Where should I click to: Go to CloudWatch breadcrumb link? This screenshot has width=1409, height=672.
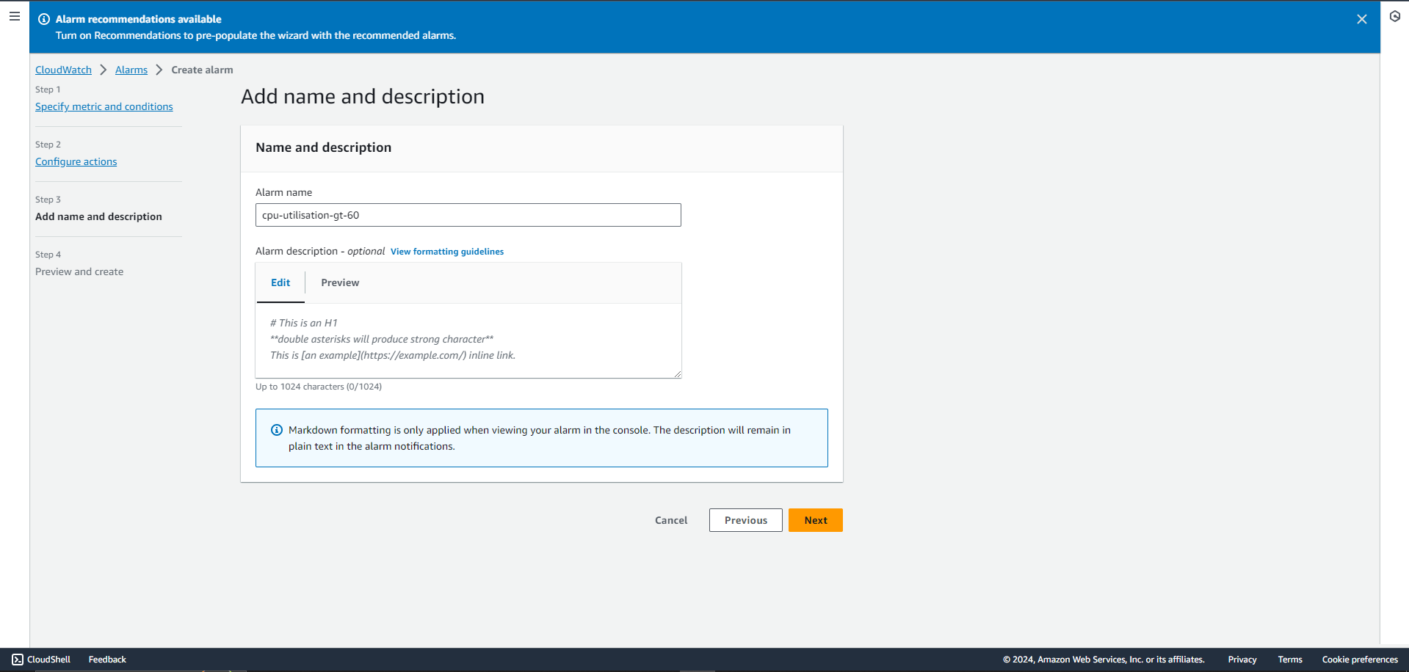tap(63, 70)
